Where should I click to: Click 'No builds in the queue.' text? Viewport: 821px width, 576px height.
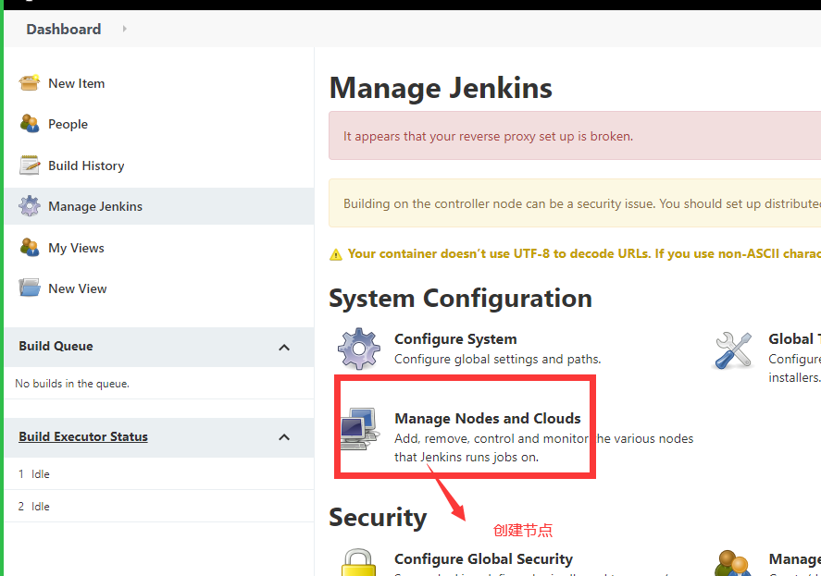pyautogui.click(x=72, y=384)
